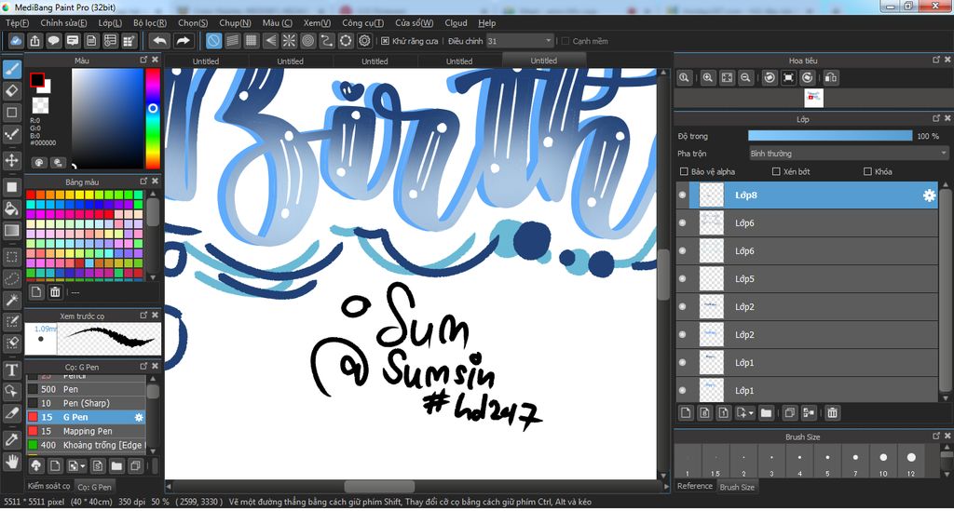The width and height of the screenshot is (954, 511).
Task: Select the Move tool
Action: pyautogui.click(x=11, y=160)
